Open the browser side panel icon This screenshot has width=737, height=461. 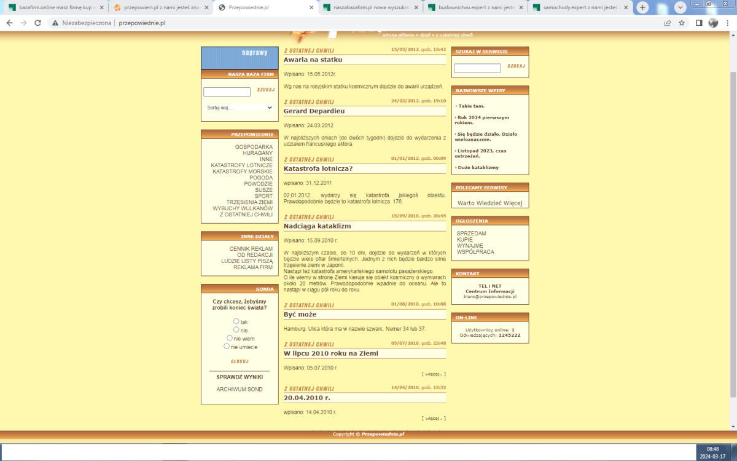point(699,23)
